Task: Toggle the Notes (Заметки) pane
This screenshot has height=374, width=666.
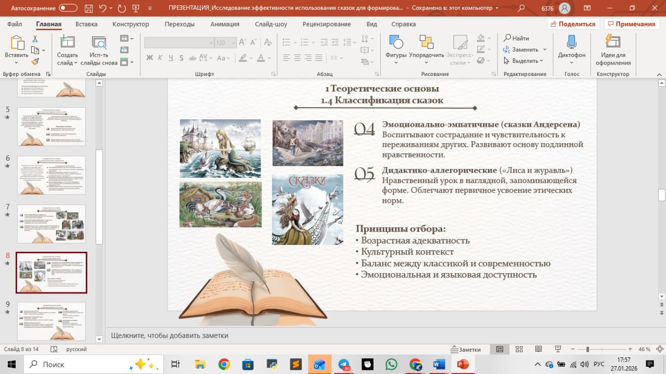Action: tap(467, 349)
